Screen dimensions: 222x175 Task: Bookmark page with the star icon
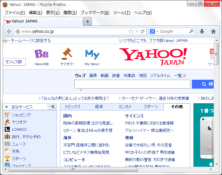pyautogui.click(x=131, y=31)
